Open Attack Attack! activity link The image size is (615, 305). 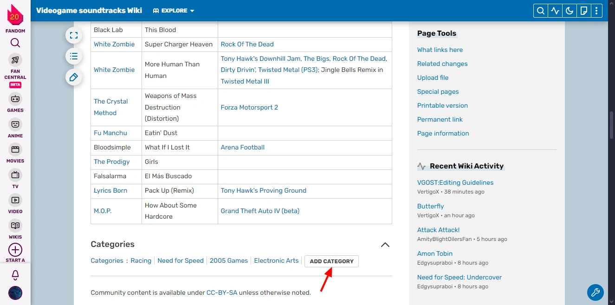tap(439, 230)
